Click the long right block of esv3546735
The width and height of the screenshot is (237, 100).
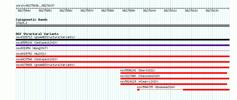(206, 90)
